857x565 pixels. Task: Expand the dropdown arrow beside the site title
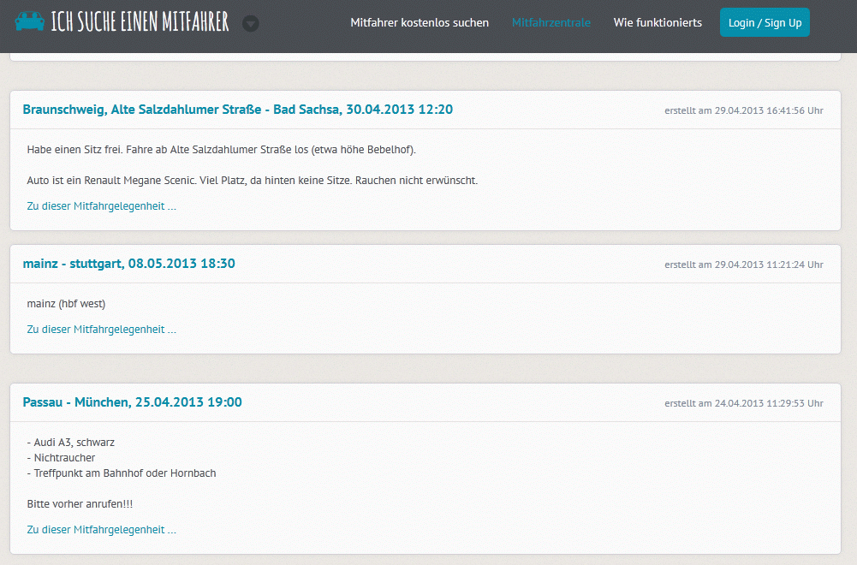tap(250, 24)
